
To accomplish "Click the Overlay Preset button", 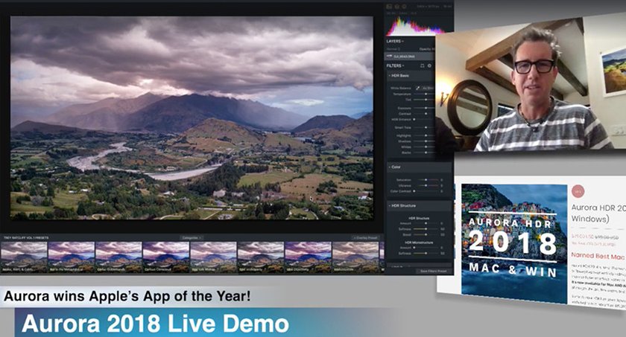I will click(x=365, y=238).
